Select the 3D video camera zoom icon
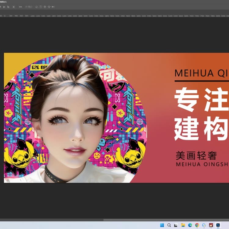Image resolution: width=229 pixels, height=229 pixels. point(53,7)
